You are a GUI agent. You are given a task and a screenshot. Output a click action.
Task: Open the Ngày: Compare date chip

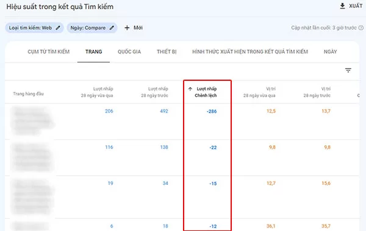pyautogui.click(x=92, y=28)
